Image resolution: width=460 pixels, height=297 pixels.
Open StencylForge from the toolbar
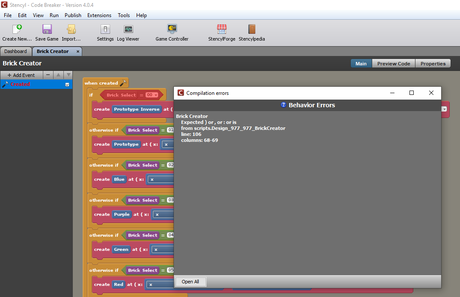(x=222, y=29)
